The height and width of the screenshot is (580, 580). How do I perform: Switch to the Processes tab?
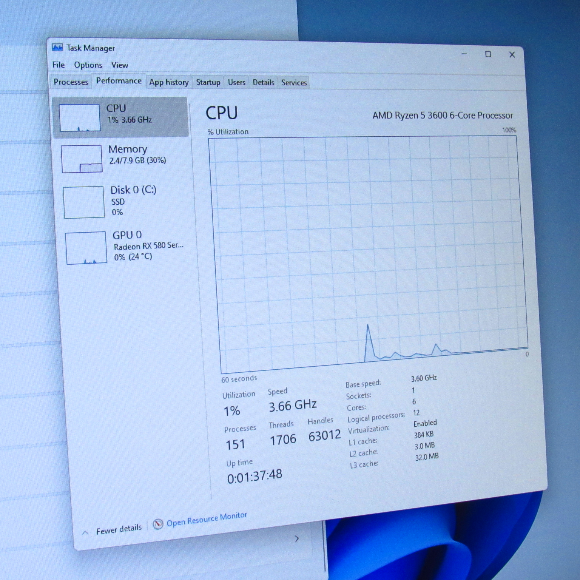[71, 82]
